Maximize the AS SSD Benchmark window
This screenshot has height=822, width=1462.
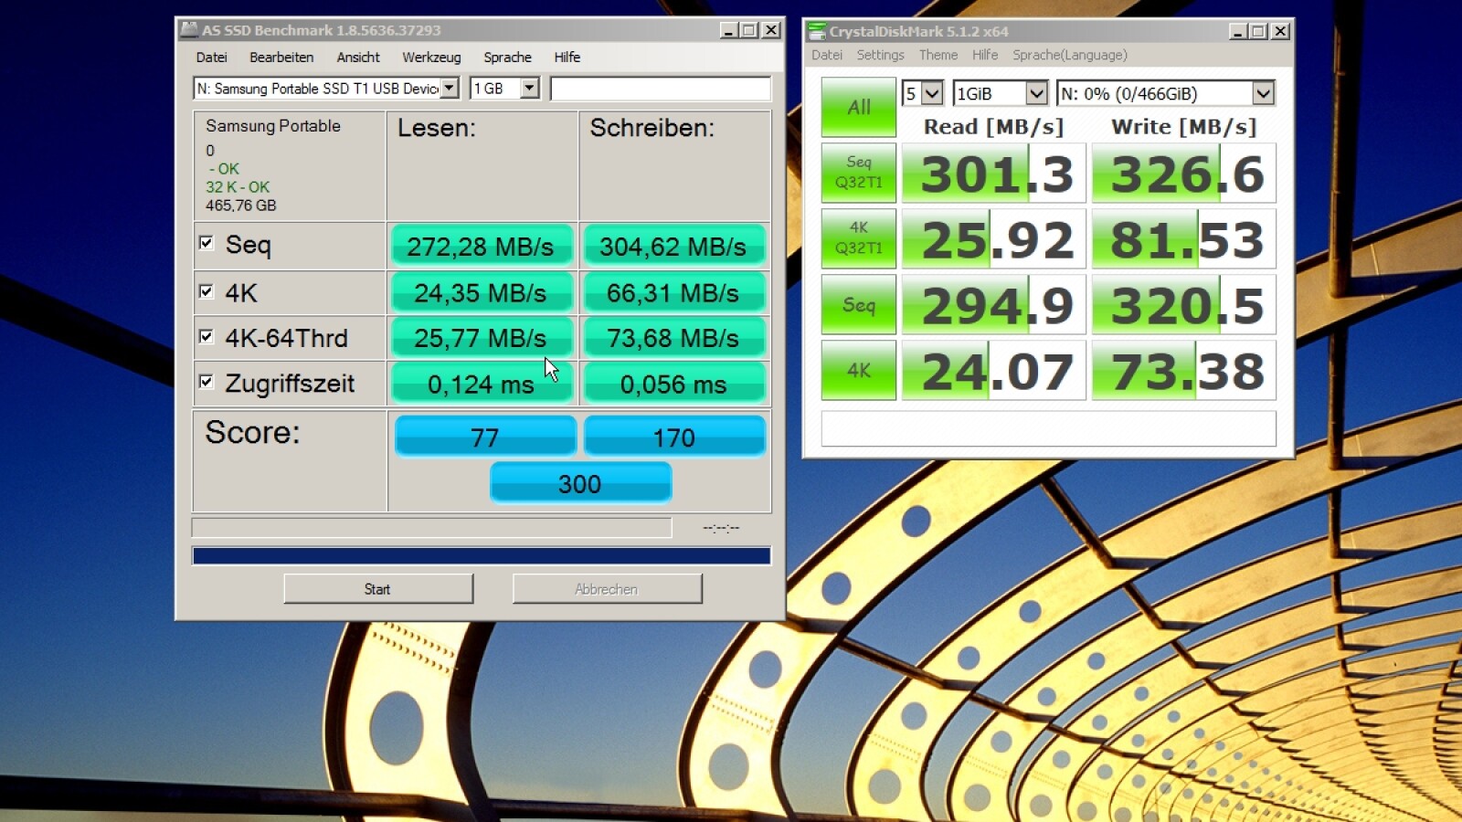(x=749, y=30)
